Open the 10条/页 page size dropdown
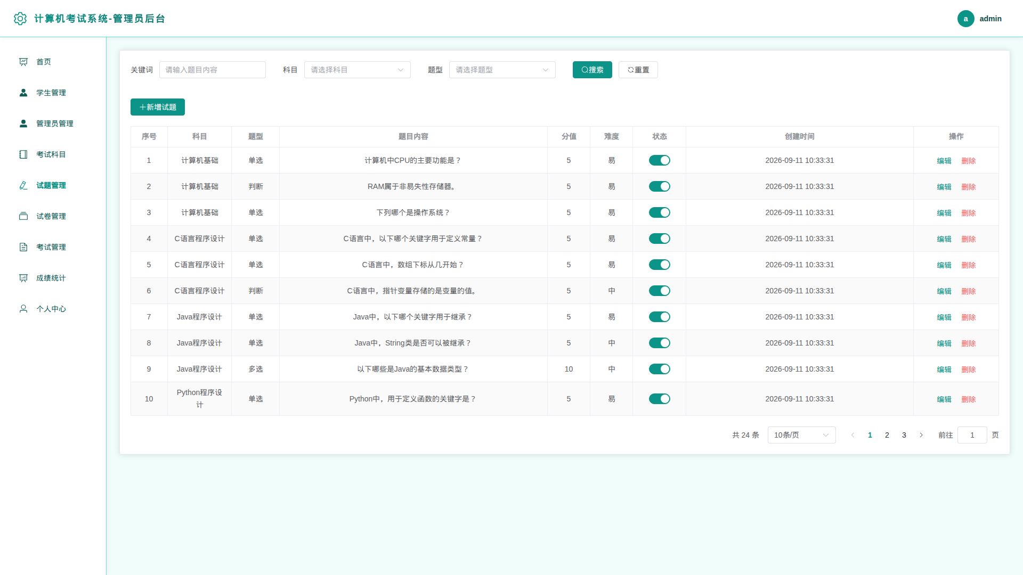Image resolution: width=1023 pixels, height=575 pixels. [x=801, y=435]
